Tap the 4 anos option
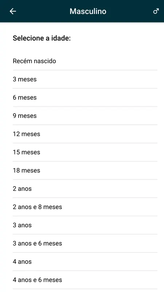Viewport: 164px width, 292px height. 85,262
